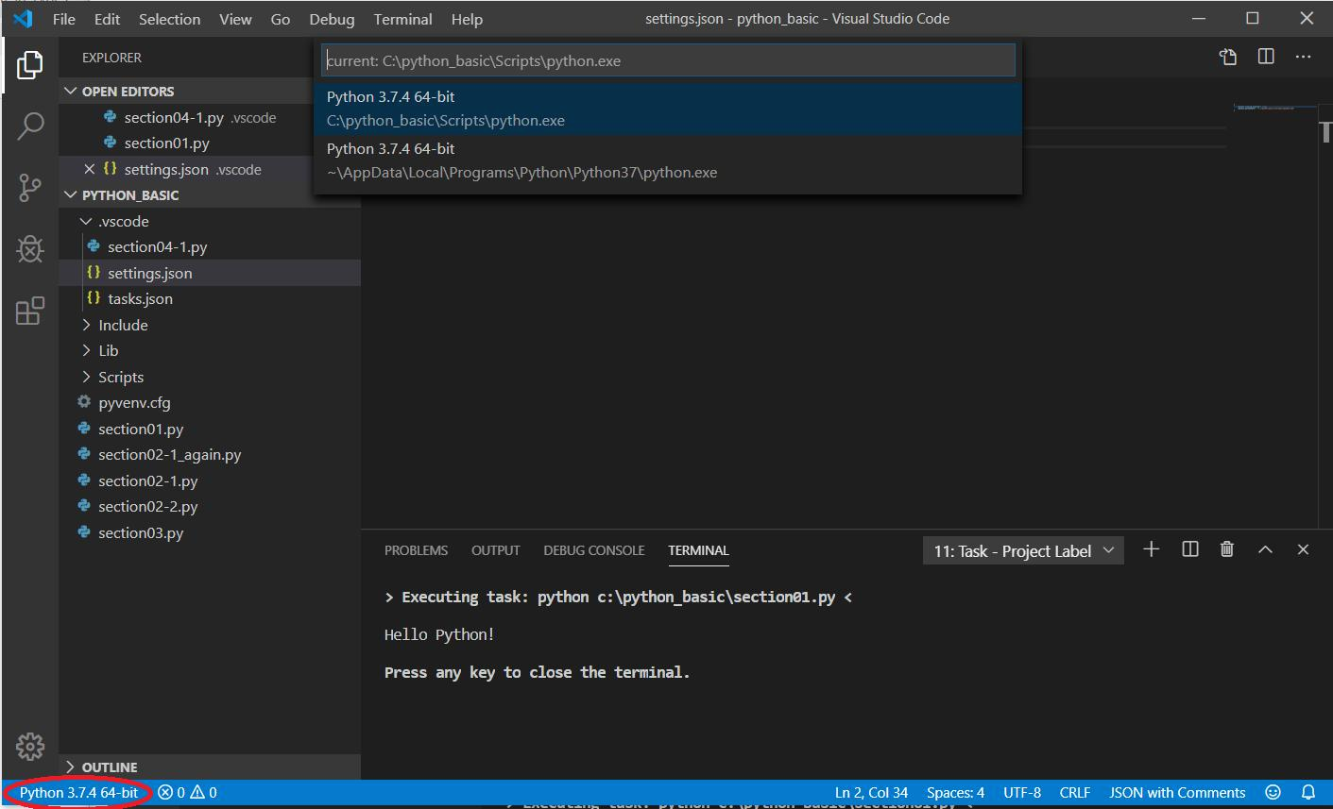This screenshot has height=809, width=1333.
Task: Click the interpreter path input field
Action: [x=668, y=60]
